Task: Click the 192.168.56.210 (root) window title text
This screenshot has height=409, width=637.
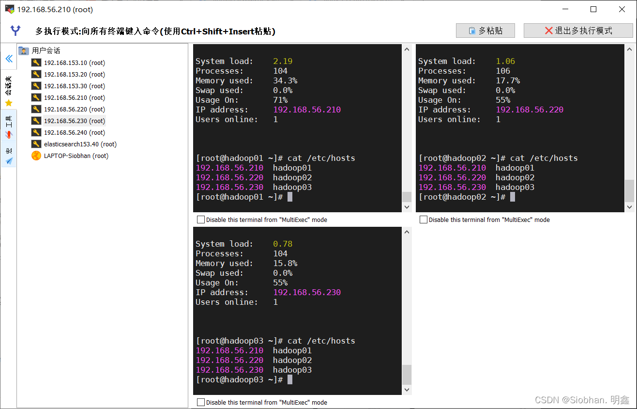Action: (55, 10)
